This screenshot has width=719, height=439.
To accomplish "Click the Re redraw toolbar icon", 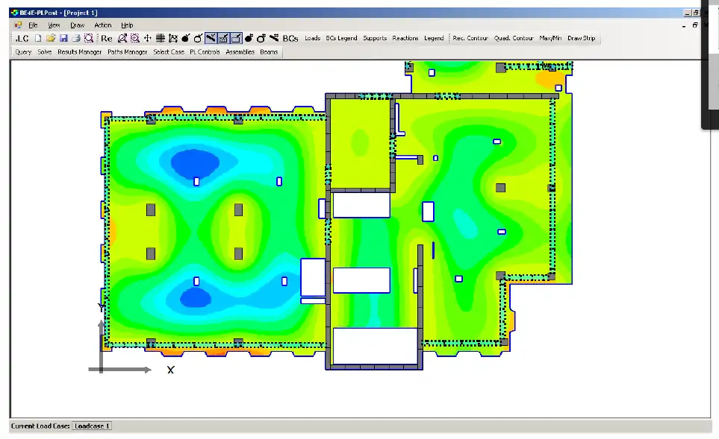I will (x=106, y=38).
